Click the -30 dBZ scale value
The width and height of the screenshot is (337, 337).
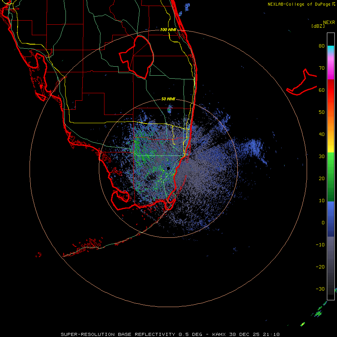[x=320, y=289]
